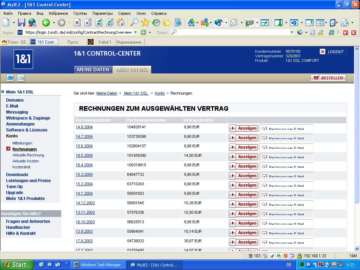Click the Save floppy disk icon

pos(21,22)
